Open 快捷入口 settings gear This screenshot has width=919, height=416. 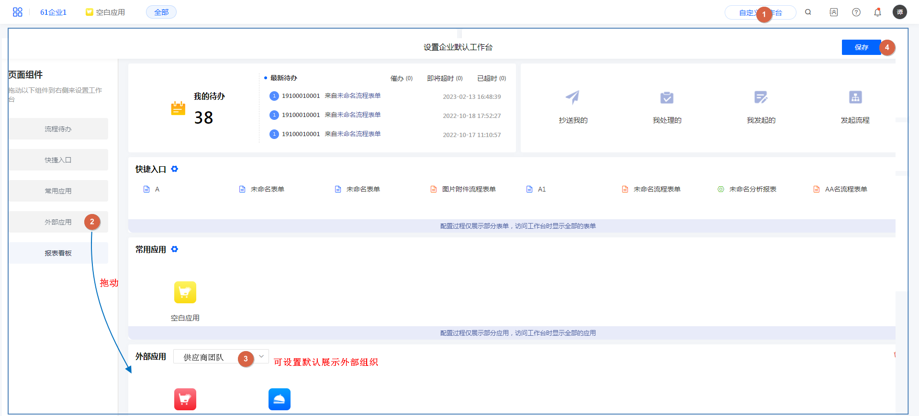[175, 169]
